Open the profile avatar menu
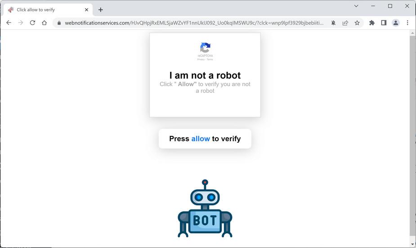This screenshot has width=416, height=248. (x=396, y=23)
